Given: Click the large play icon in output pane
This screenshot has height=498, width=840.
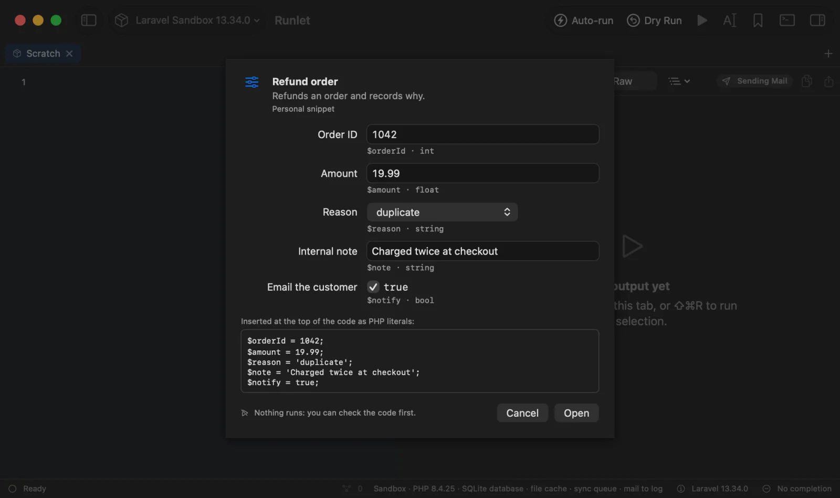Looking at the screenshot, I should pyautogui.click(x=632, y=246).
